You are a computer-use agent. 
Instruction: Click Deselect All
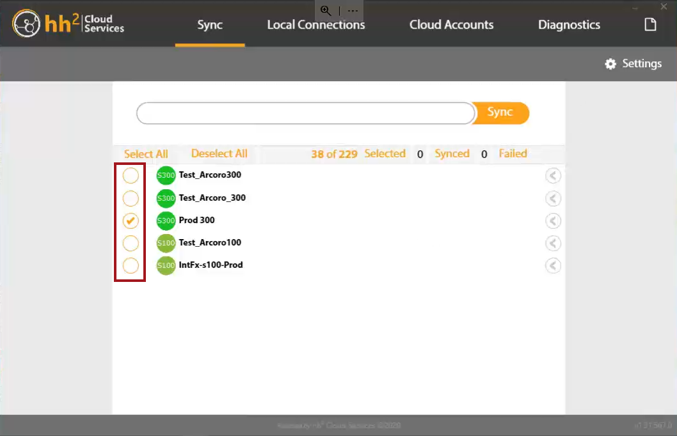(219, 153)
